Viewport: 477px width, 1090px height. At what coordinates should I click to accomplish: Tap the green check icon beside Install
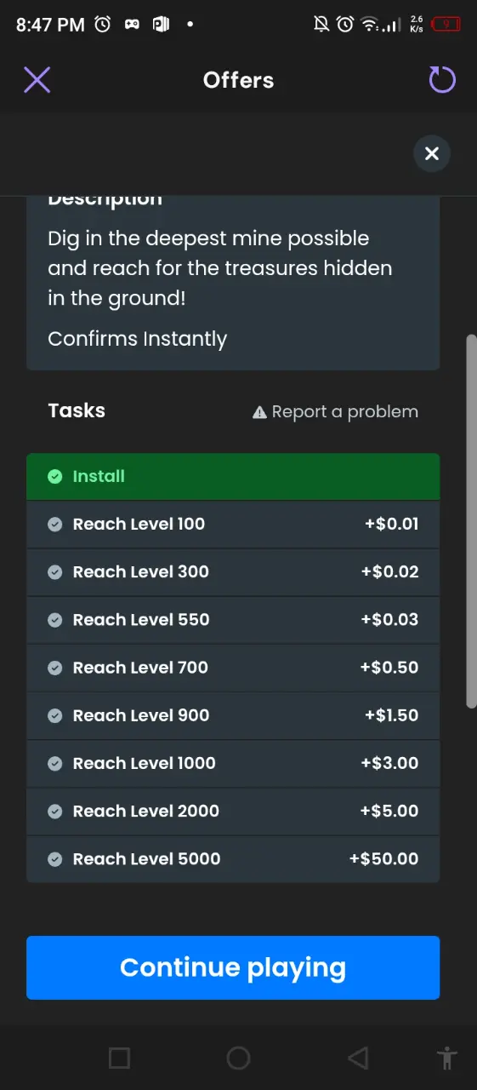click(x=55, y=477)
